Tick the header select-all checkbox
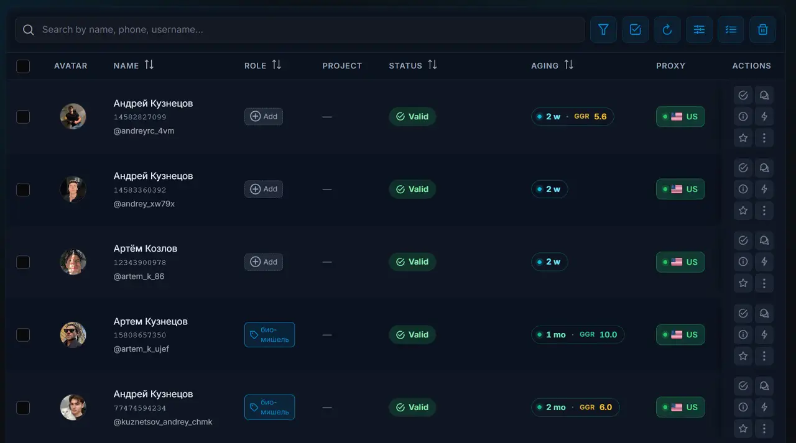 point(23,66)
